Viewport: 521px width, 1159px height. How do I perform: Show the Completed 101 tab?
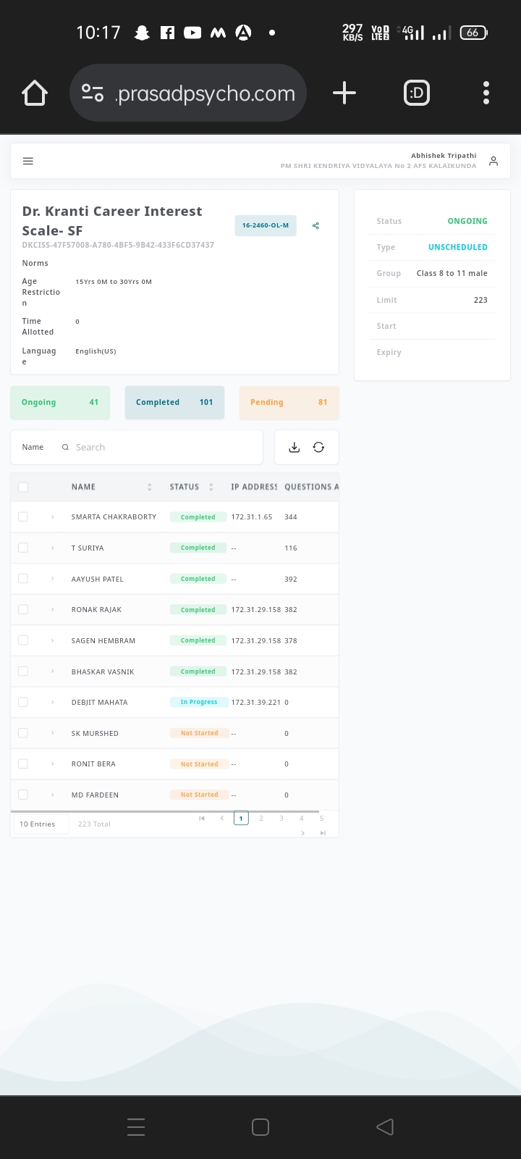[x=174, y=403]
